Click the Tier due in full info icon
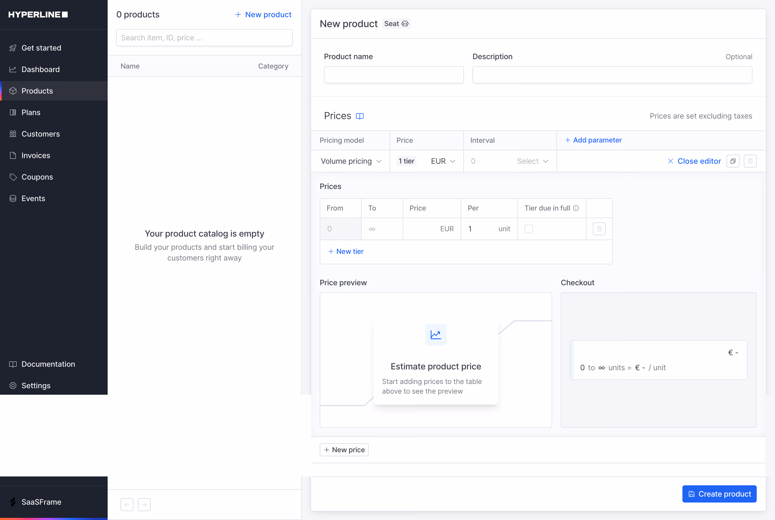775x520 pixels. (x=576, y=208)
